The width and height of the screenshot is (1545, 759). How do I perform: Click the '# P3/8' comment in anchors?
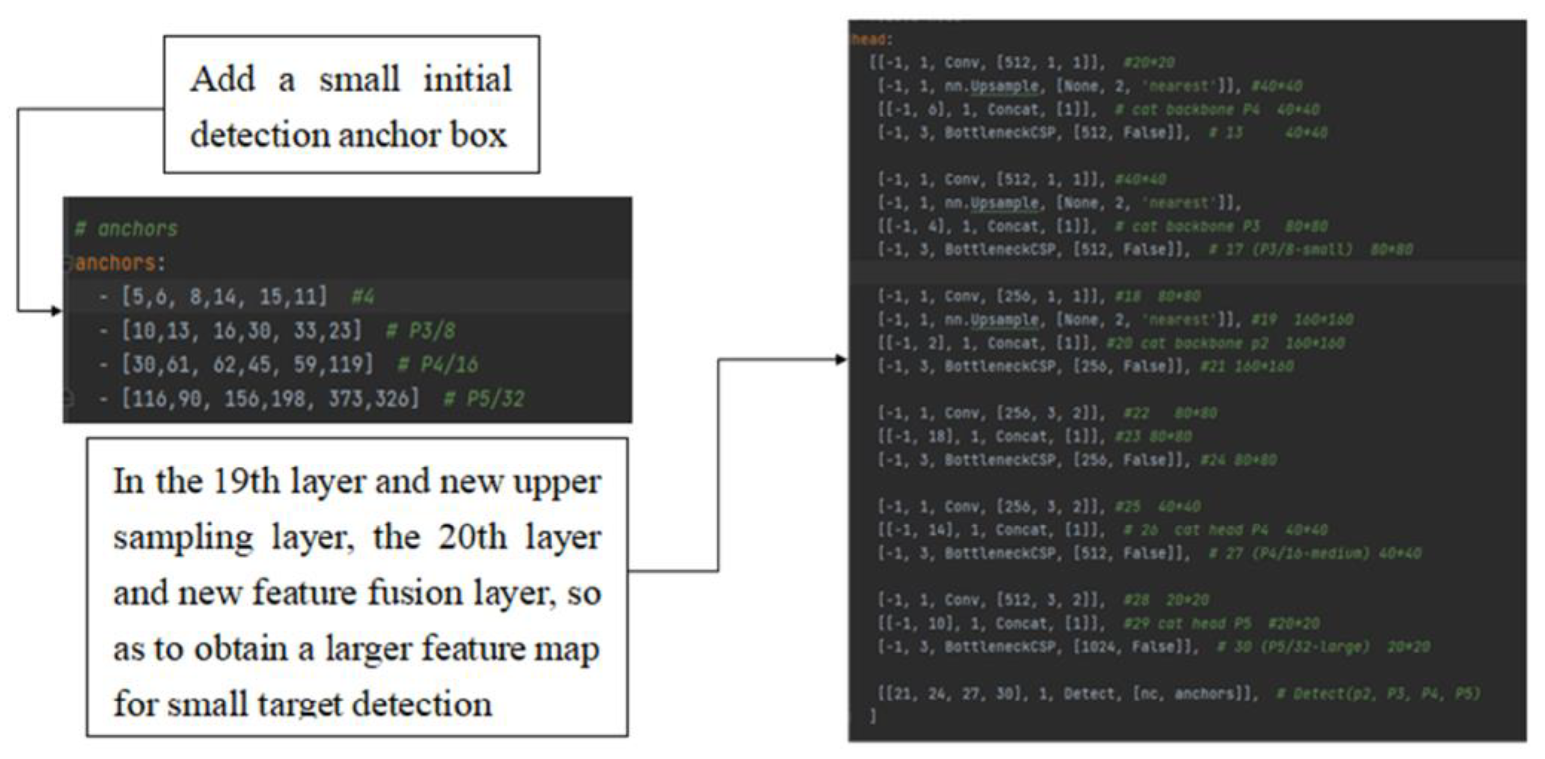click(x=420, y=331)
